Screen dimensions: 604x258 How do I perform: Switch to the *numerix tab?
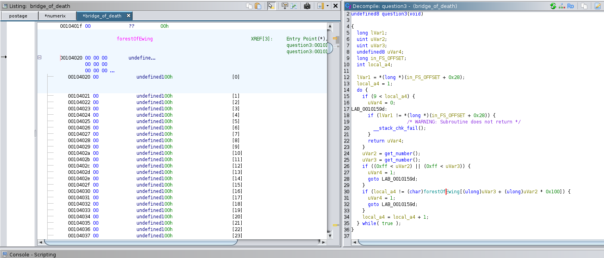tap(54, 16)
